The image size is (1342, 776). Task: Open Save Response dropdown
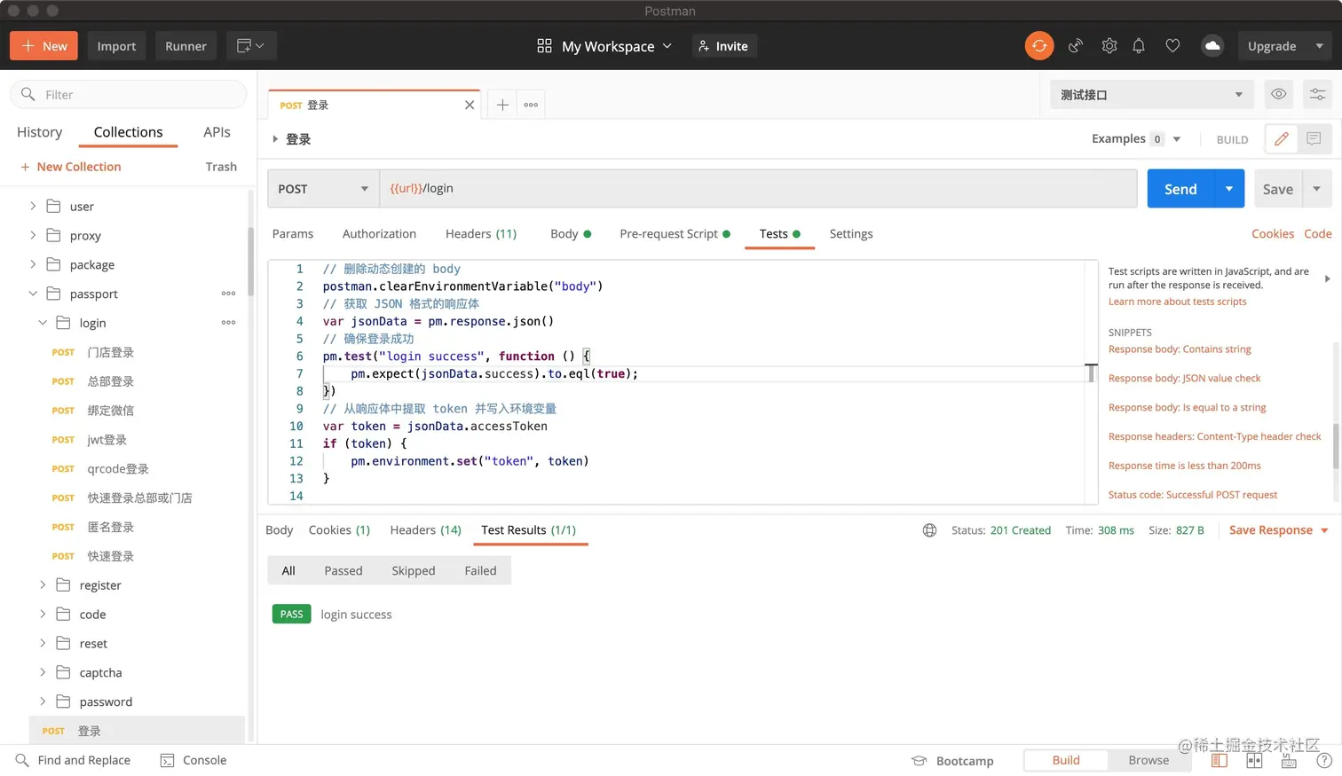pyautogui.click(x=1279, y=530)
